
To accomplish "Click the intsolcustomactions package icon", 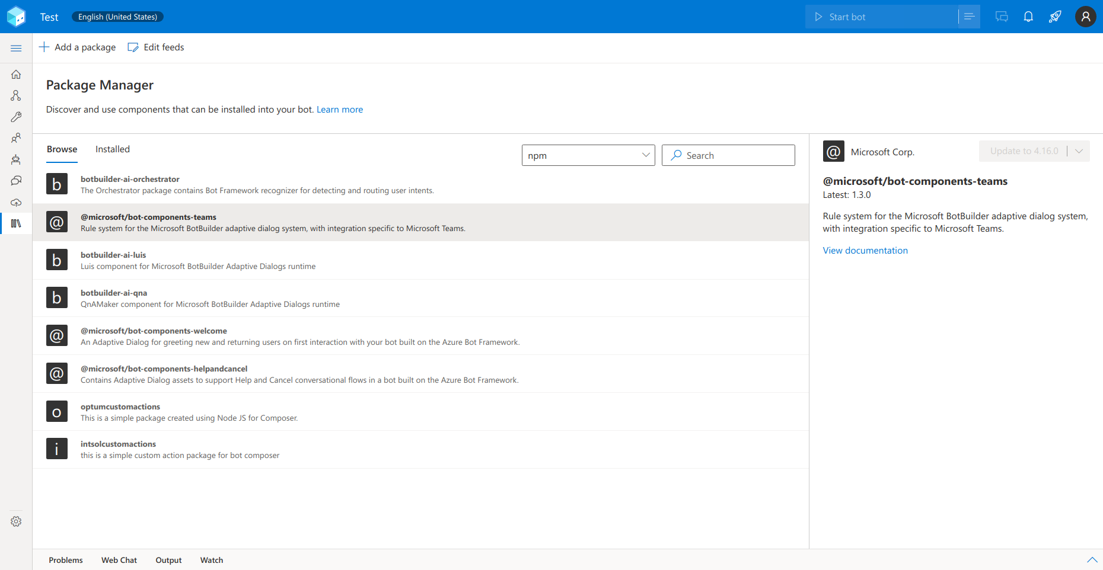I will pos(57,449).
